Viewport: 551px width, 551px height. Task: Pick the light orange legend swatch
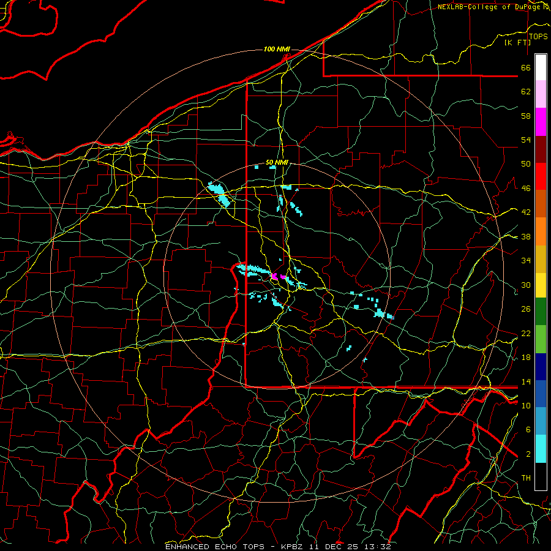[x=541, y=231]
